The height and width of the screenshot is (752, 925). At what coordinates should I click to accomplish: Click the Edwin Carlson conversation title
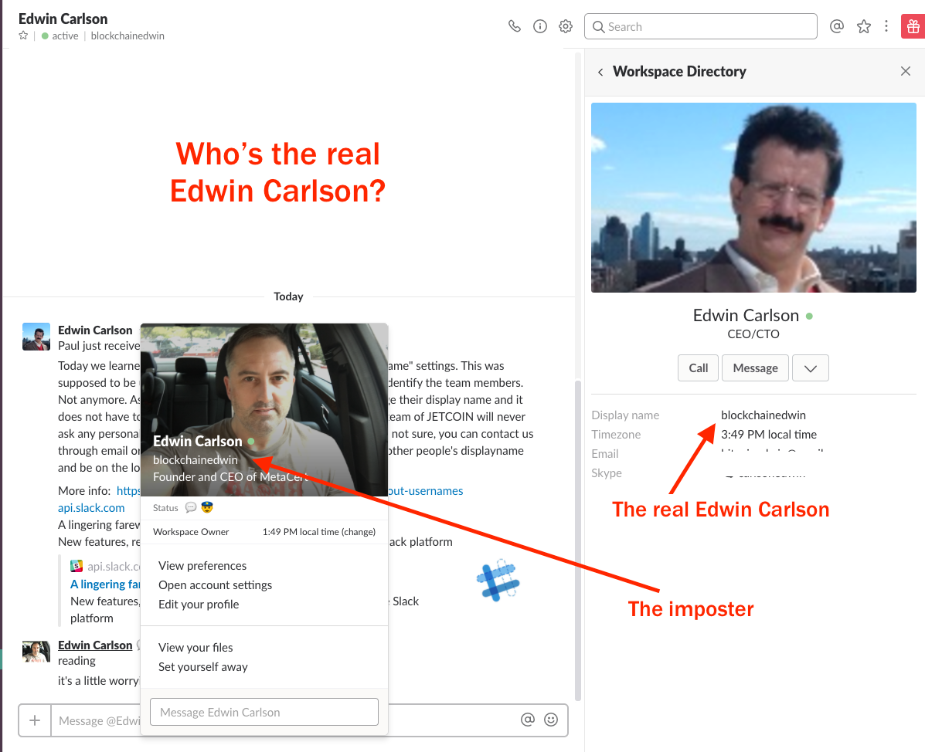pos(63,19)
